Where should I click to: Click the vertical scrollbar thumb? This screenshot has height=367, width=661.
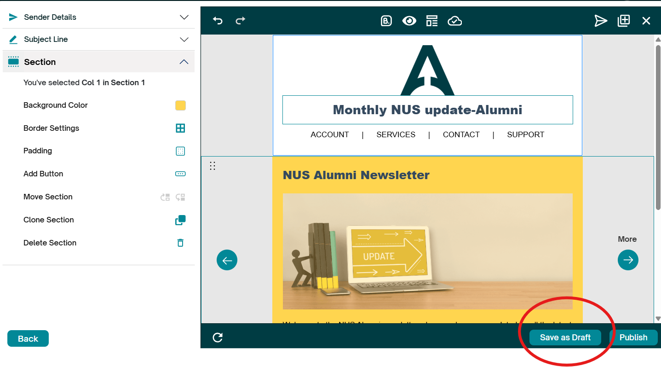click(x=658, y=127)
